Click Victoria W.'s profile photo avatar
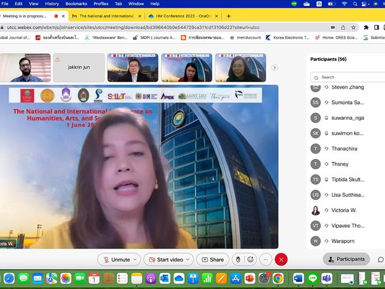This screenshot has height=289, width=385. click(x=315, y=210)
